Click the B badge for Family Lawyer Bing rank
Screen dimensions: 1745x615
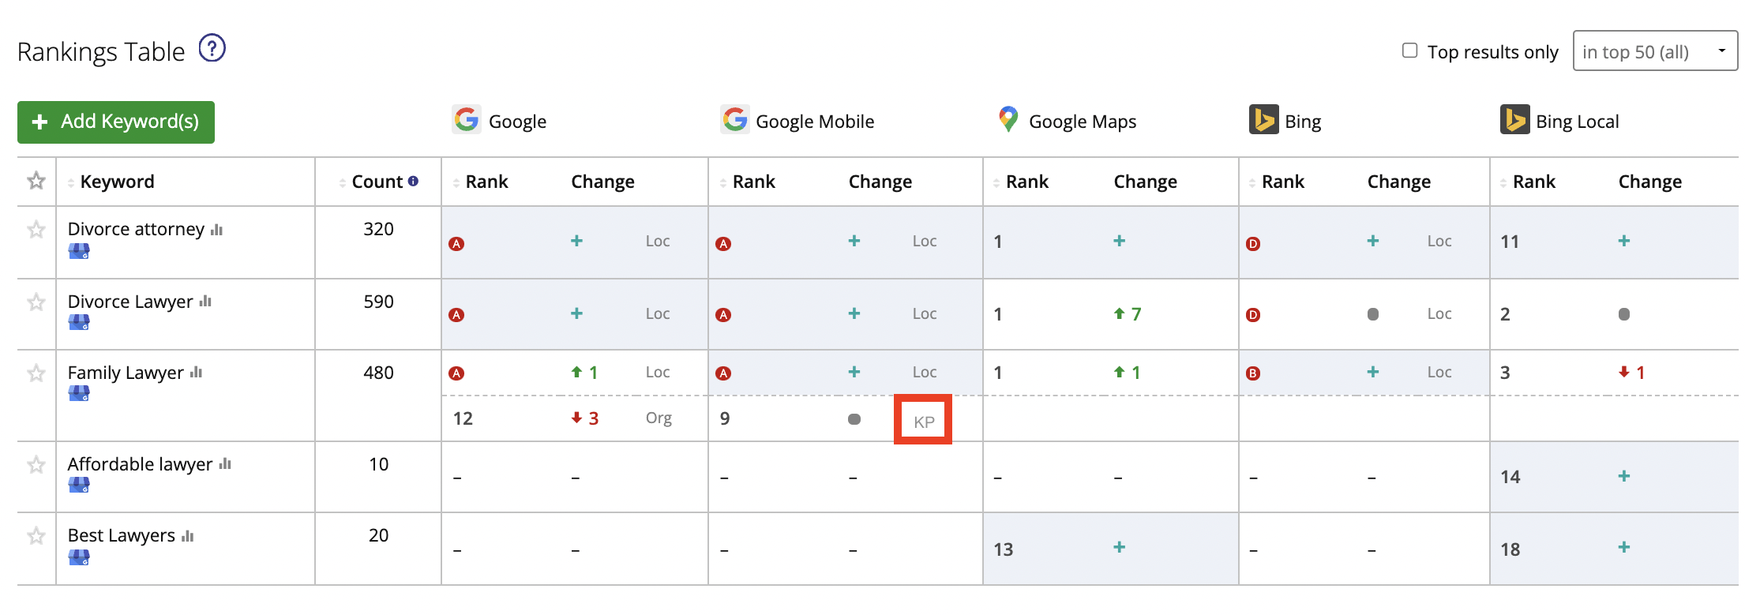point(1254,372)
